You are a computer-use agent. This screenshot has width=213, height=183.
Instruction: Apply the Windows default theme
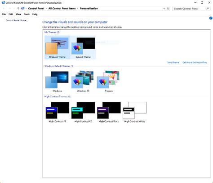coord(57,82)
